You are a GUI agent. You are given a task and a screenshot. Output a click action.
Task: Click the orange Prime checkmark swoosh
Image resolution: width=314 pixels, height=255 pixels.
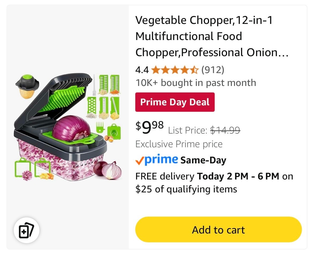[140, 160]
